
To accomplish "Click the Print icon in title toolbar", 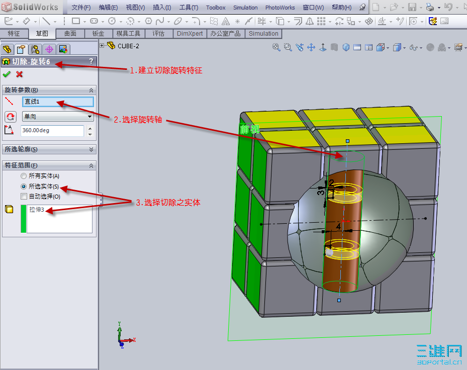I will 430,7.
